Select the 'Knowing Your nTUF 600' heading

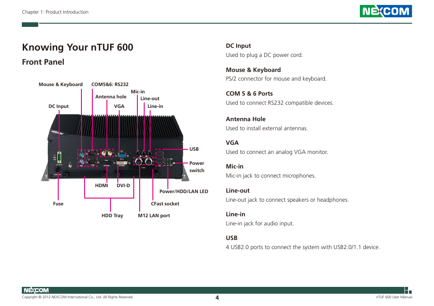(x=77, y=47)
